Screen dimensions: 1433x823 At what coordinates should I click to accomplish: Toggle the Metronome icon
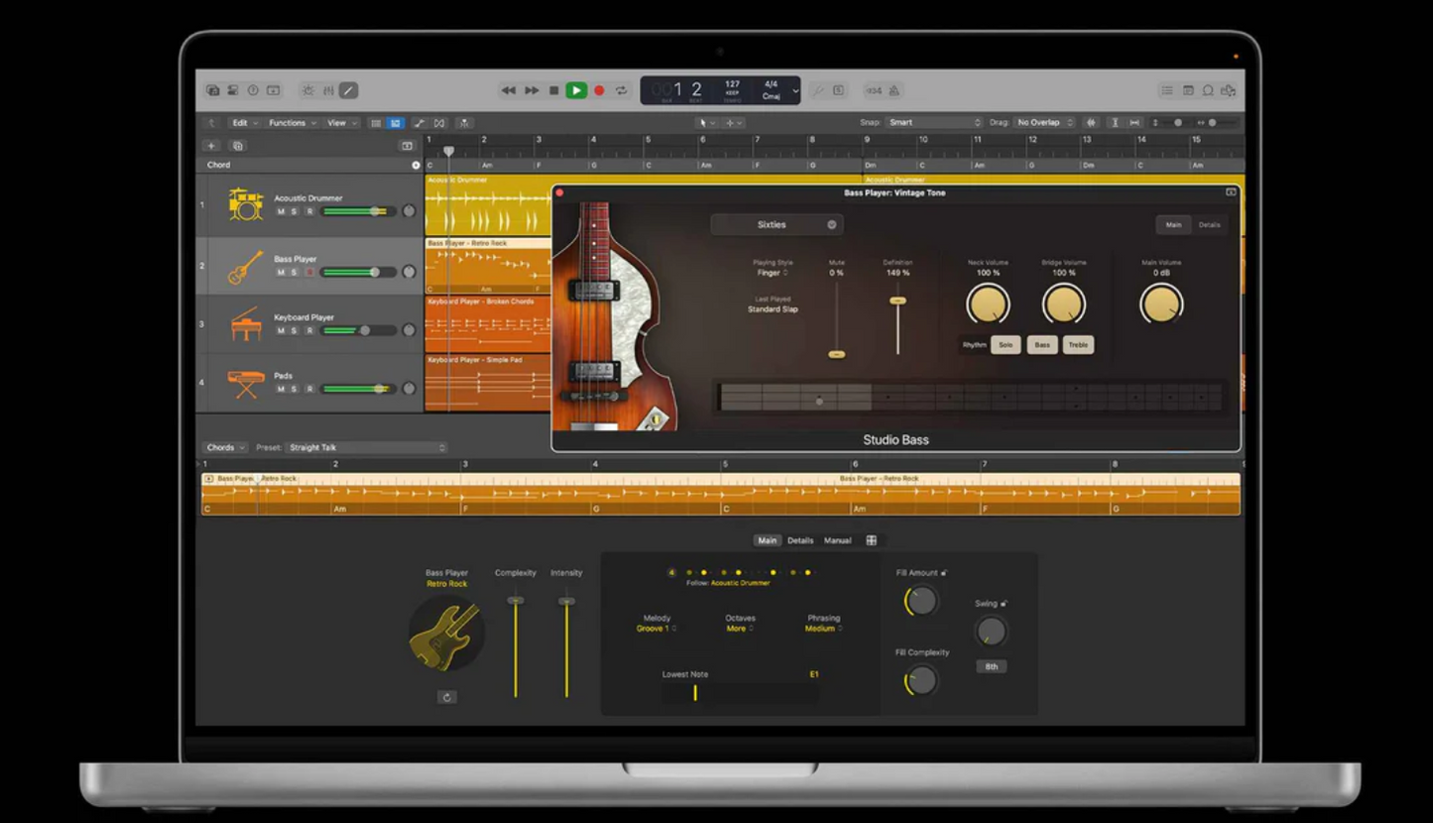click(x=894, y=89)
